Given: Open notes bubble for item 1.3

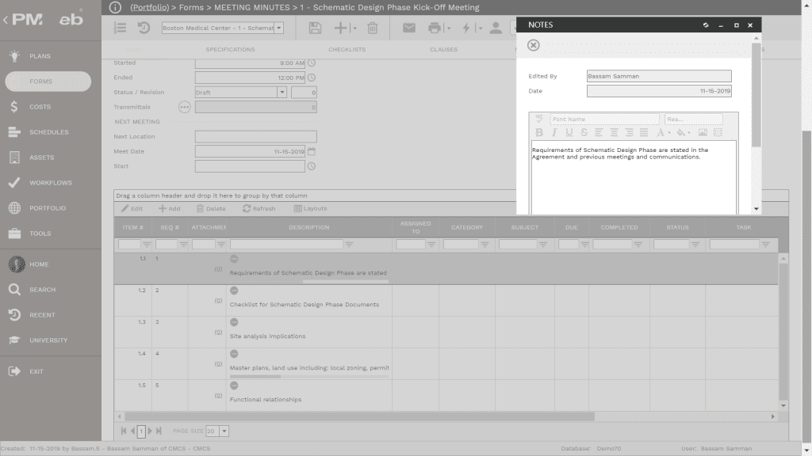Looking at the screenshot, I should (x=234, y=322).
